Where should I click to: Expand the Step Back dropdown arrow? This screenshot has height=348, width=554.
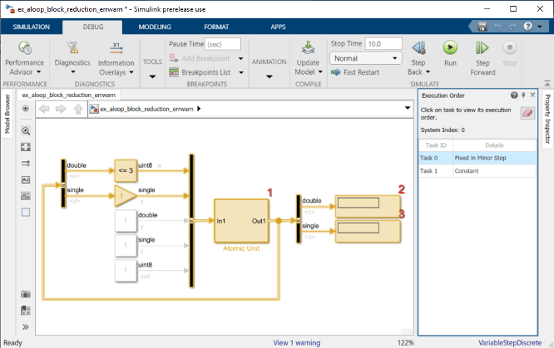tap(428, 72)
